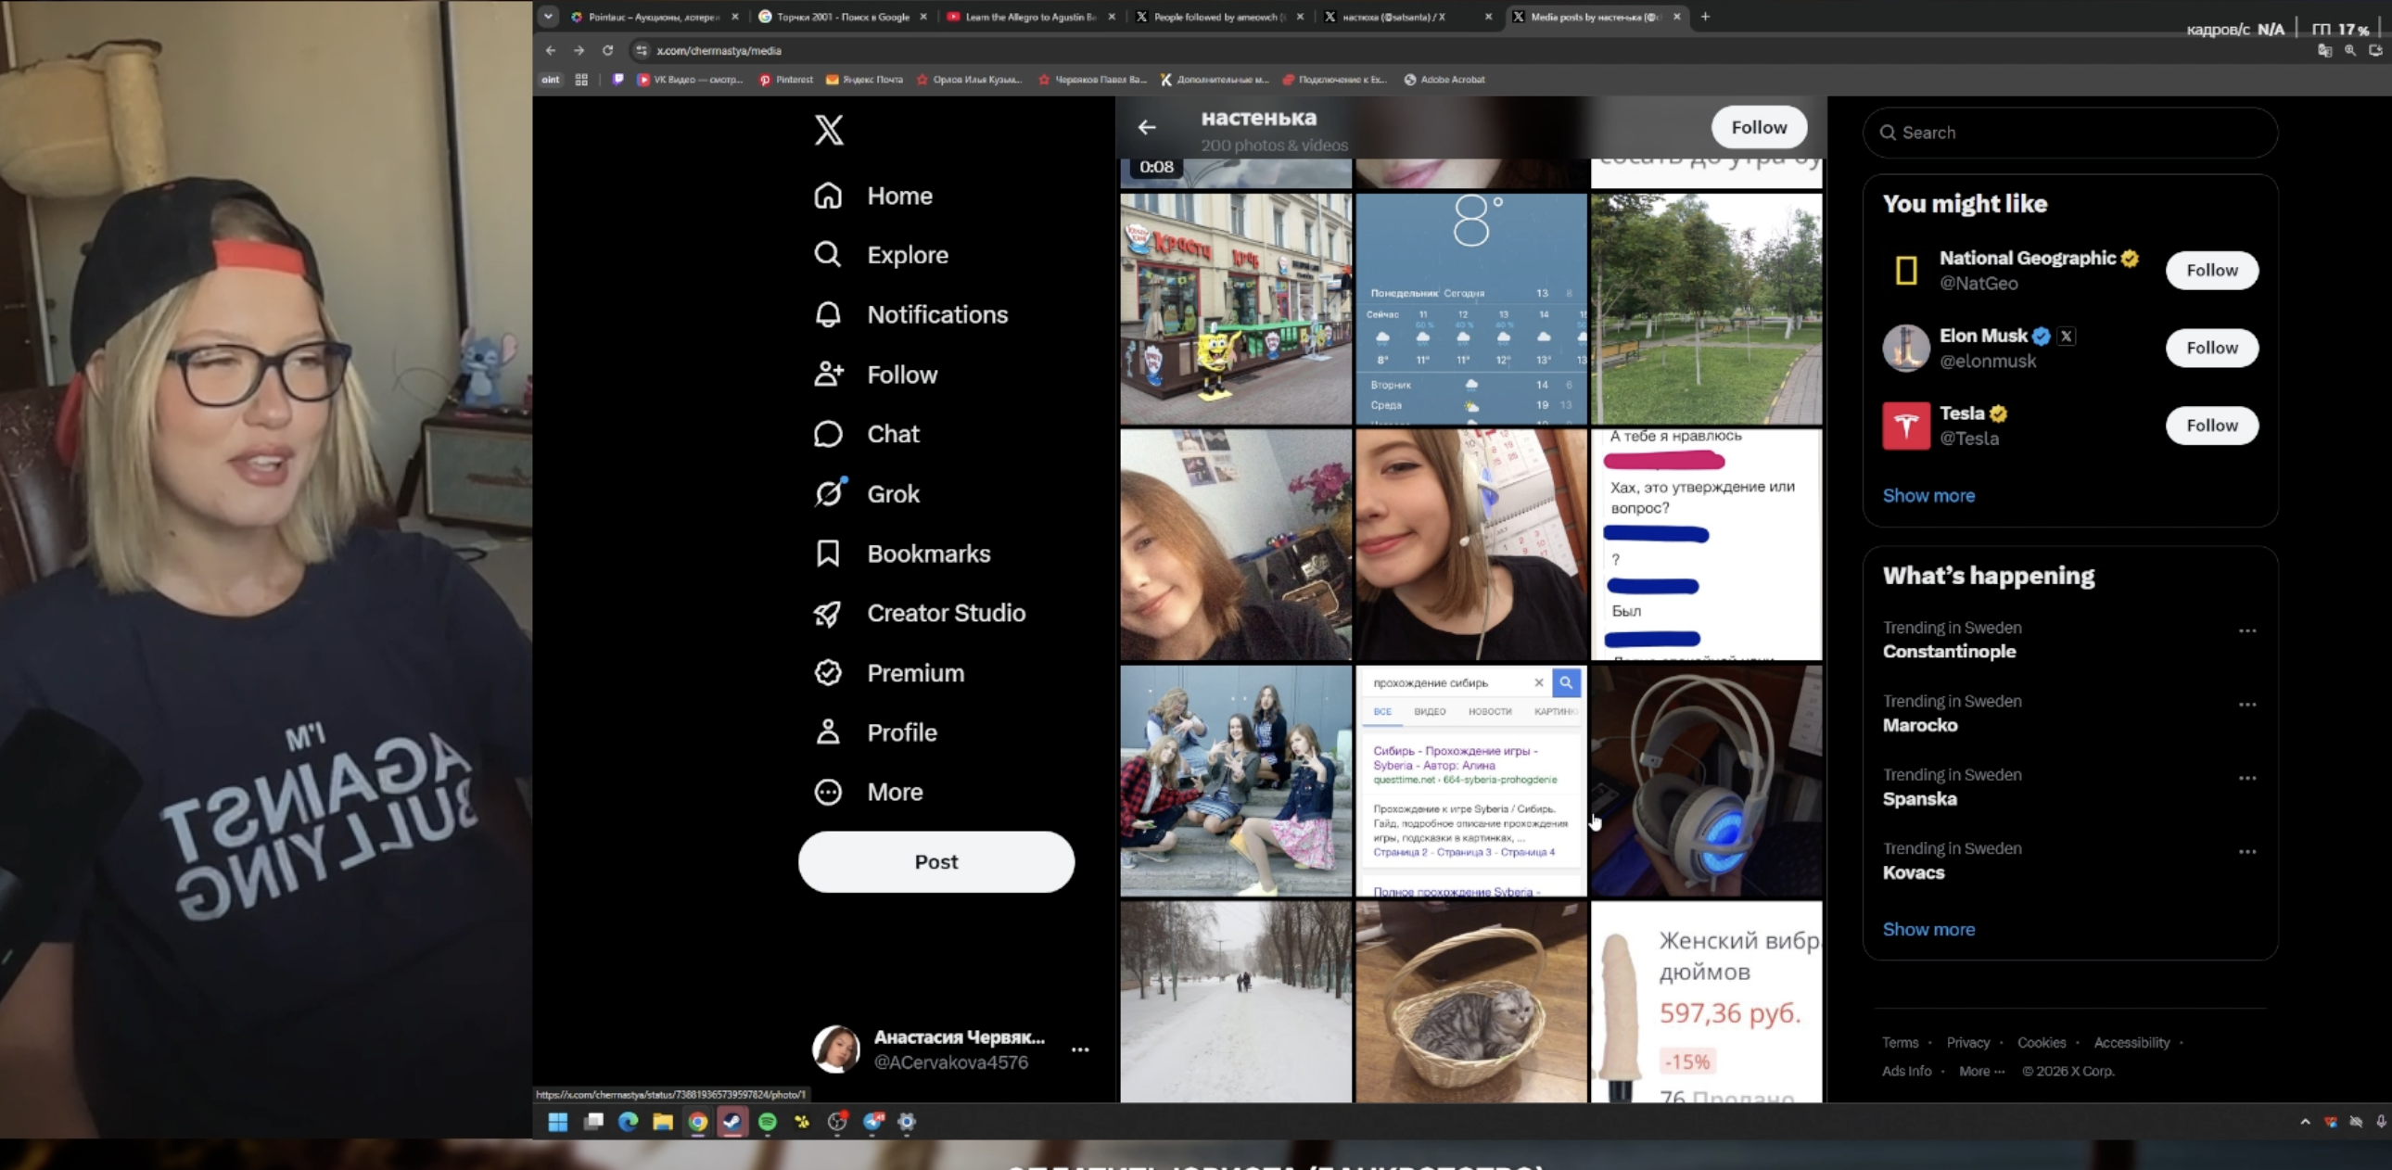The image size is (2392, 1170).
Task: Show hidden system tray icons
Action: tap(2305, 1122)
